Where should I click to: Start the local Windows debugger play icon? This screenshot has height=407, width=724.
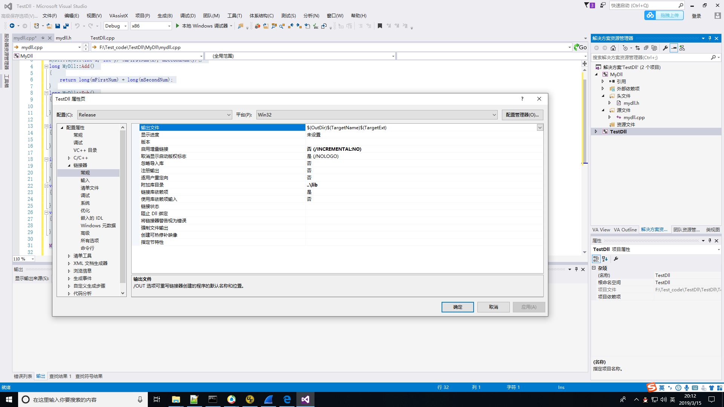178,26
